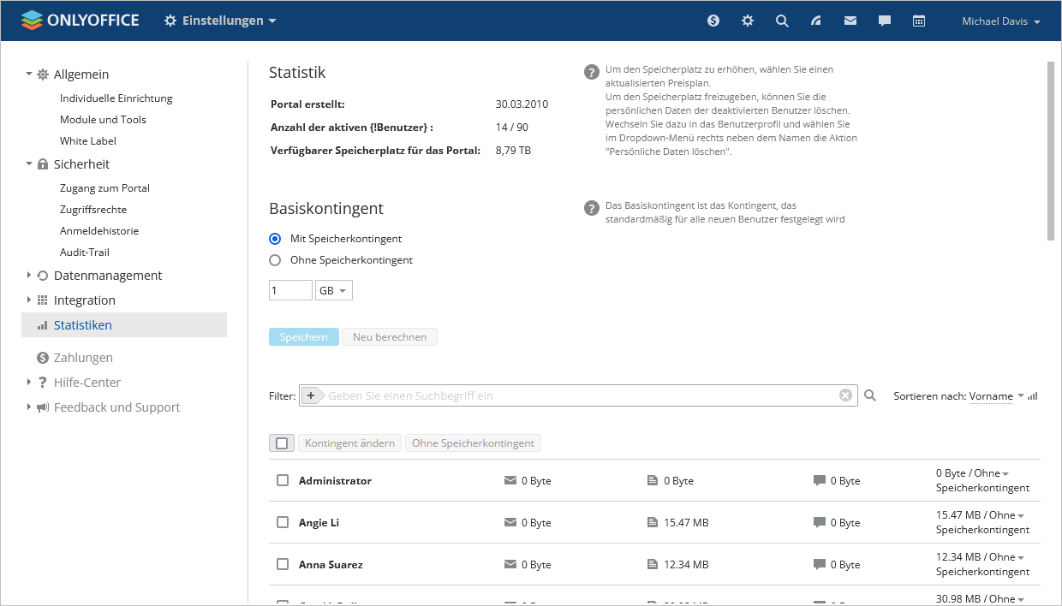Click the Speichern button
1062x606 pixels.
(x=304, y=337)
